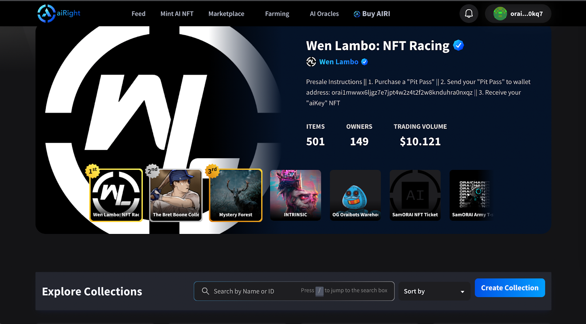The width and height of the screenshot is (586, 324).
Task: Click the Wen Lambo creator avatar icon
Action: (x=311, y=62)
